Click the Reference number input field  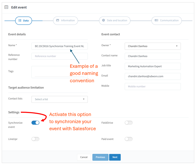60,56
